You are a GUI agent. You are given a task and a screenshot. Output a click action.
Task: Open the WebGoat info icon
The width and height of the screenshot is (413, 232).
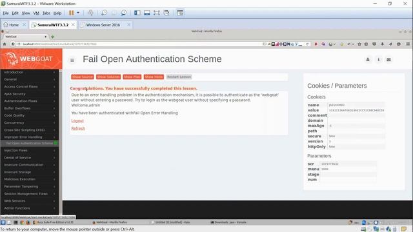click(x=379, y=60)
